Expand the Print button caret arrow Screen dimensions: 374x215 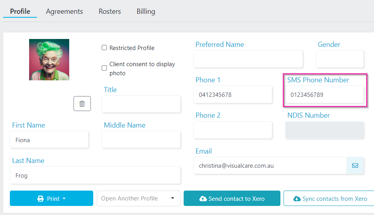pos(64,198)
